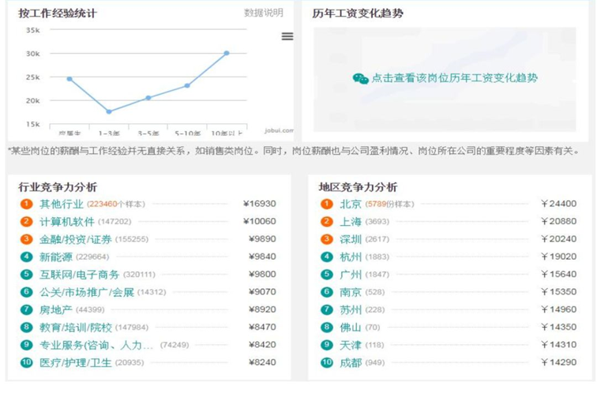This screenshot has width=597, height=397.
Task: Click the 历年工资变化趋势 heading
Action: (x=358, y=13)
